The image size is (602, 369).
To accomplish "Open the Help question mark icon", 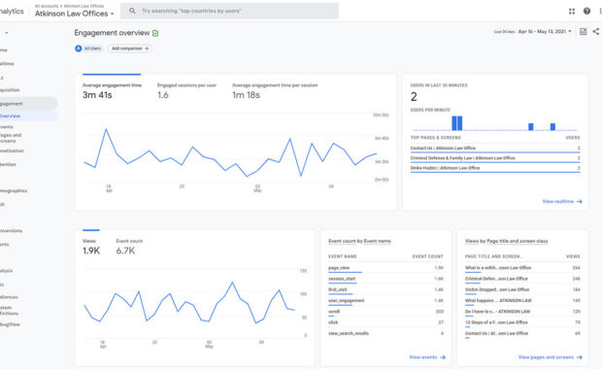I will click(586, 11).
